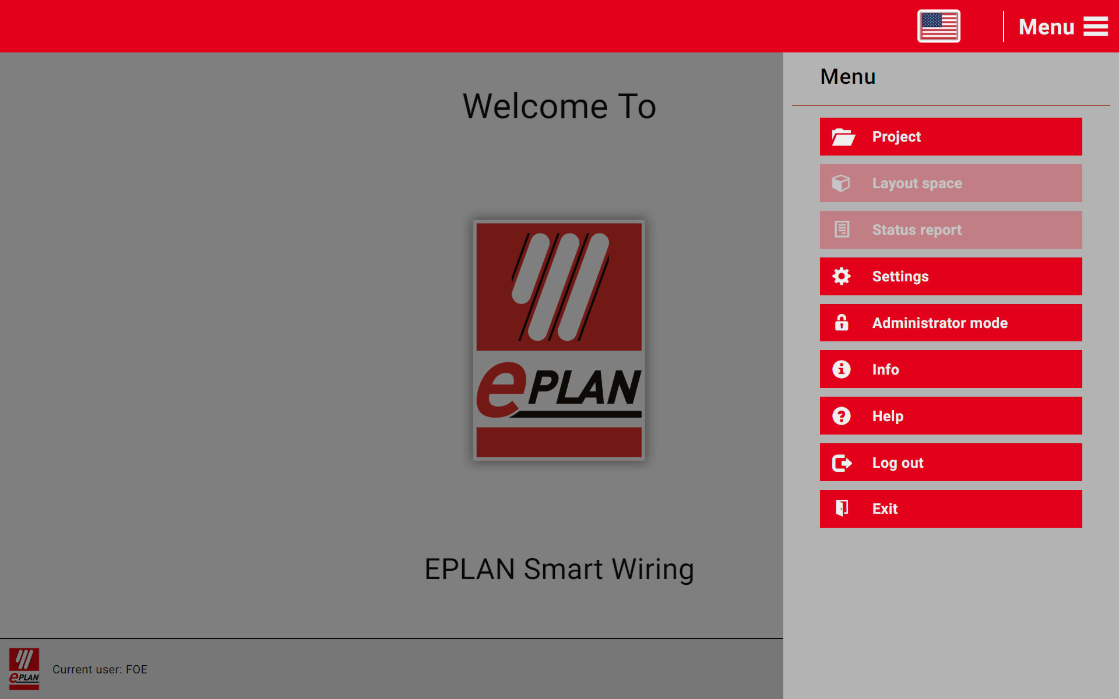Click the Status report document icon
Viewport: 1119px width, 699px height.
(842, 230)
